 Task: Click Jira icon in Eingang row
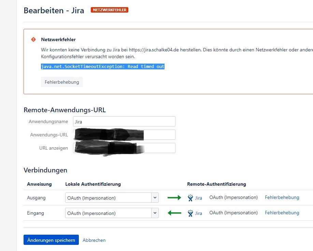pos(190,213)
